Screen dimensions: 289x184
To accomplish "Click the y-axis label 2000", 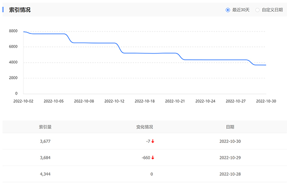I will pos(13,78).
